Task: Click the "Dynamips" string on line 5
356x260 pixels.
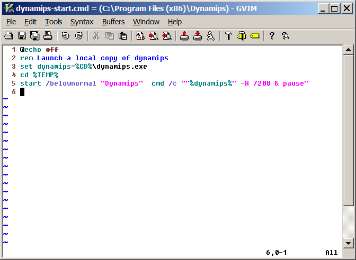Action: (122, 83)
